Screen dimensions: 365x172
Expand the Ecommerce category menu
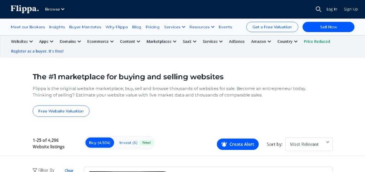coord(100,42)
